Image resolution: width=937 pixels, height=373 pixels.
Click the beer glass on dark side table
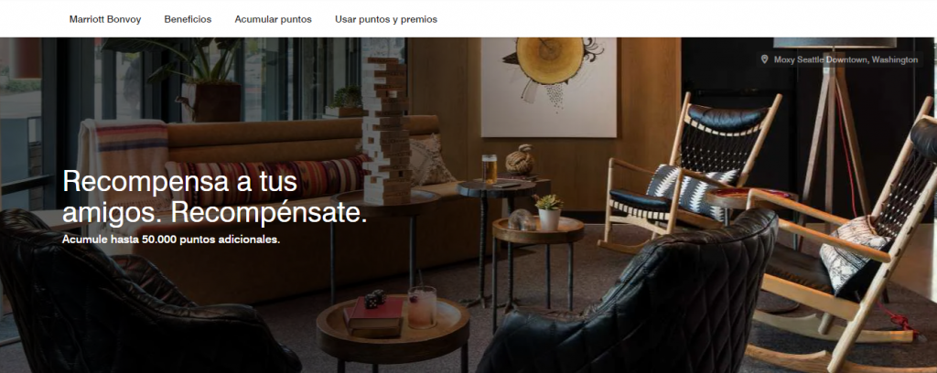489,169
